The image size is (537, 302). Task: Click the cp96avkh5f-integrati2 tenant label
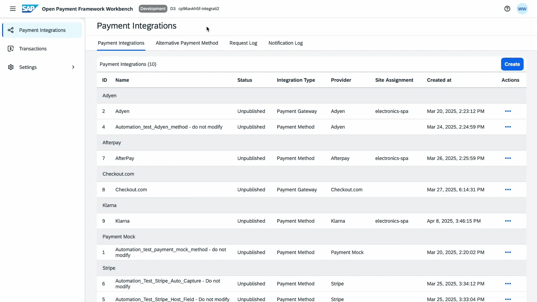coord(199,9)
